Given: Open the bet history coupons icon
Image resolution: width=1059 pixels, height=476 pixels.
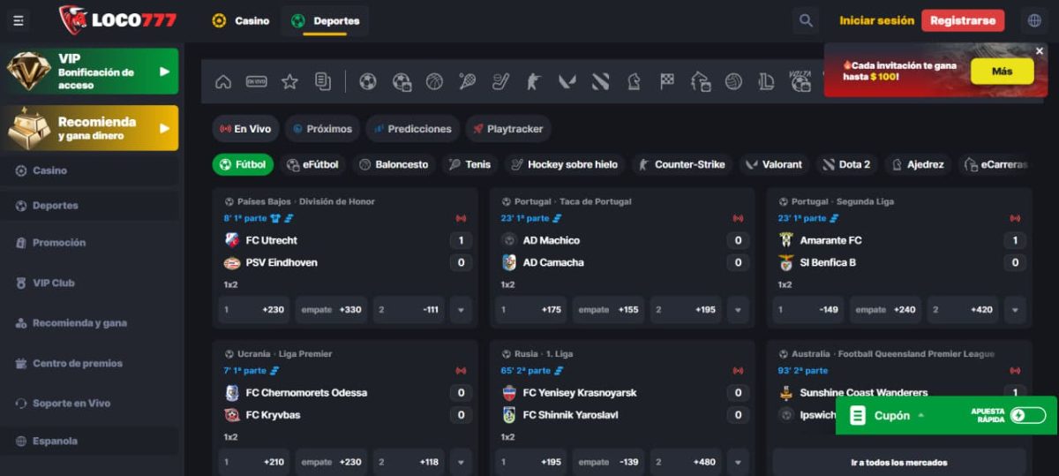Looking at the screenshot, I should [323, 82].
